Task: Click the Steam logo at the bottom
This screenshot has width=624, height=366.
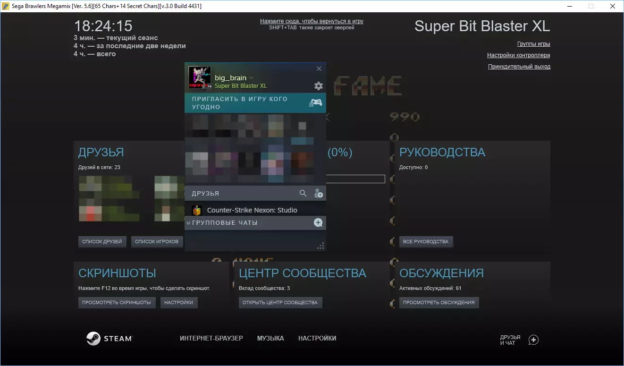Action: click(110, 339)
